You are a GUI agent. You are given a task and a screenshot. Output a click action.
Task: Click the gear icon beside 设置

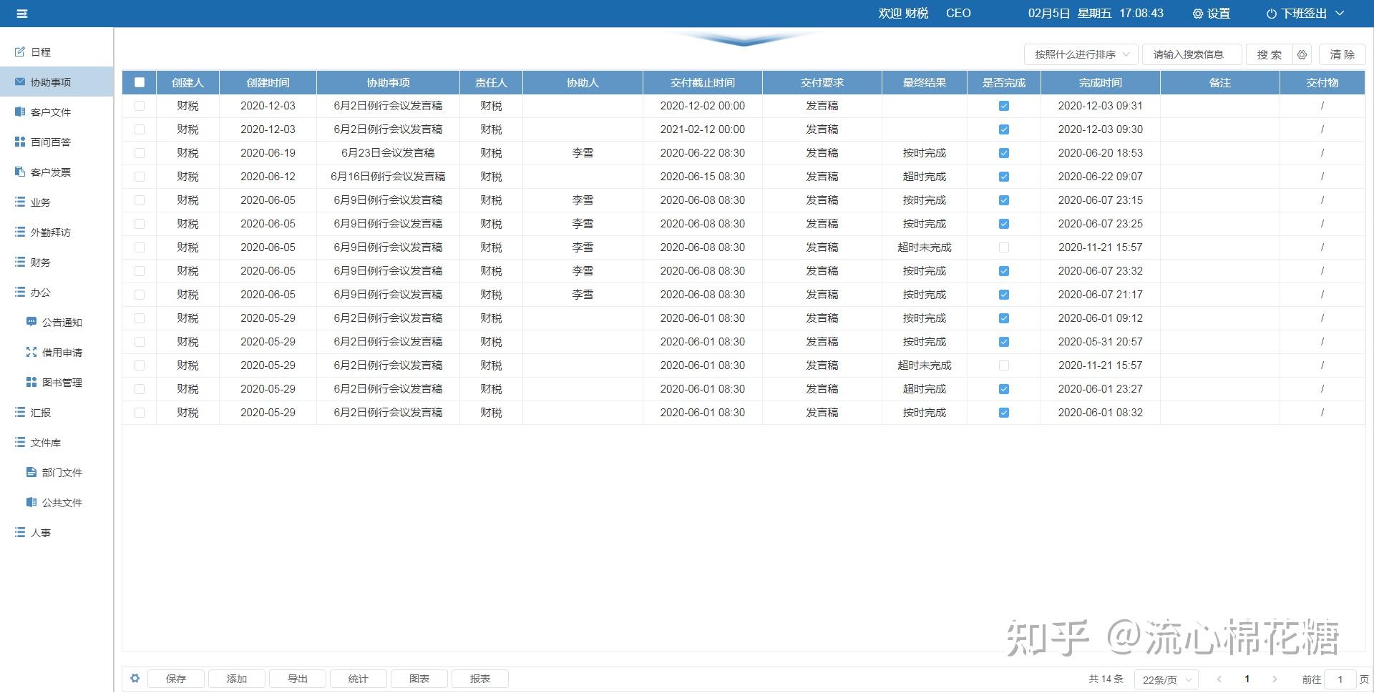pyautogui.click(x=1198, y=14)
